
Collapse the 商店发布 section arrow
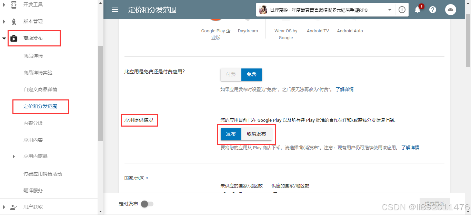pyautogui.click(x=4, y=38)
